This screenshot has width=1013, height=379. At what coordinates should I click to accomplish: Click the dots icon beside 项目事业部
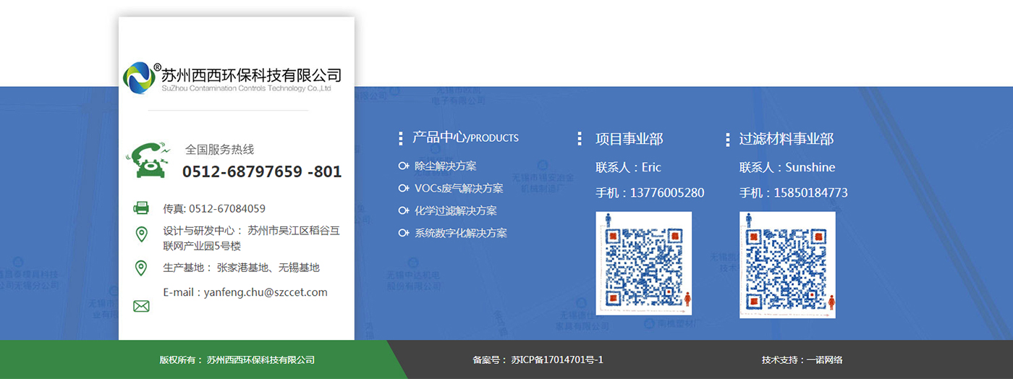[580, 139]
